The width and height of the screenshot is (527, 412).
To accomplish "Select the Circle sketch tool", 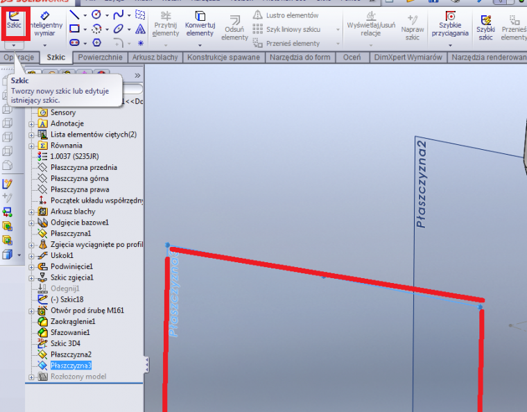I will pos(96,15).
